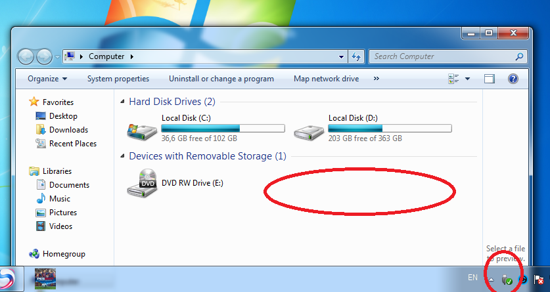Click Safely Remove Hardware tray icon

507,280
